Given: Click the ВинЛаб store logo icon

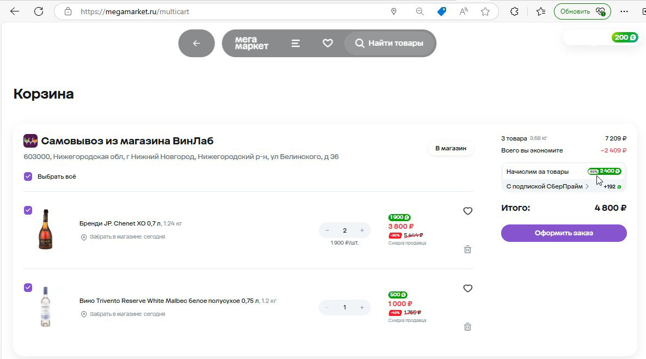Looking at the screenshot, I should click(x=31, y=141).
